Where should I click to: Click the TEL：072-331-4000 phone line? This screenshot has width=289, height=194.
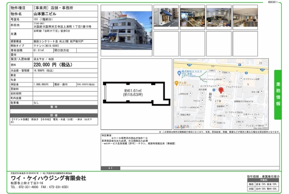(x=24, y=187)
